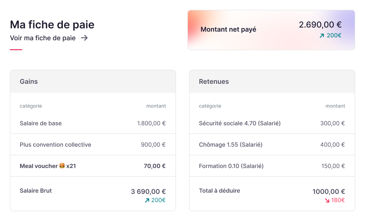Screen dimensions: 365x221
Task: Click the catégorie column header in Gains
Action: (x=31, y=106)
